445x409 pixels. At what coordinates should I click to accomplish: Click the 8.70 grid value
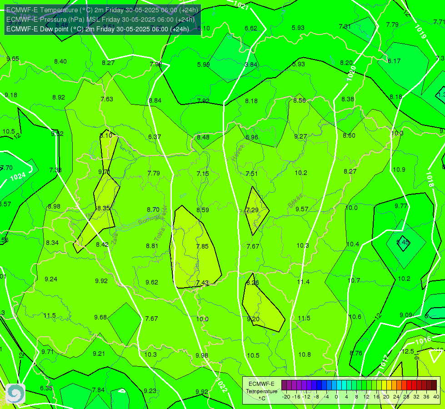click(153, 209)
